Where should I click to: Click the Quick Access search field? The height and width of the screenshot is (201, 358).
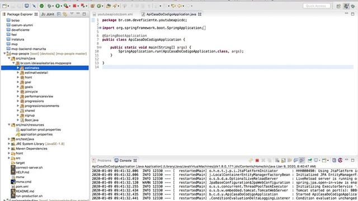pyautogui.click(x=317, y=6)
